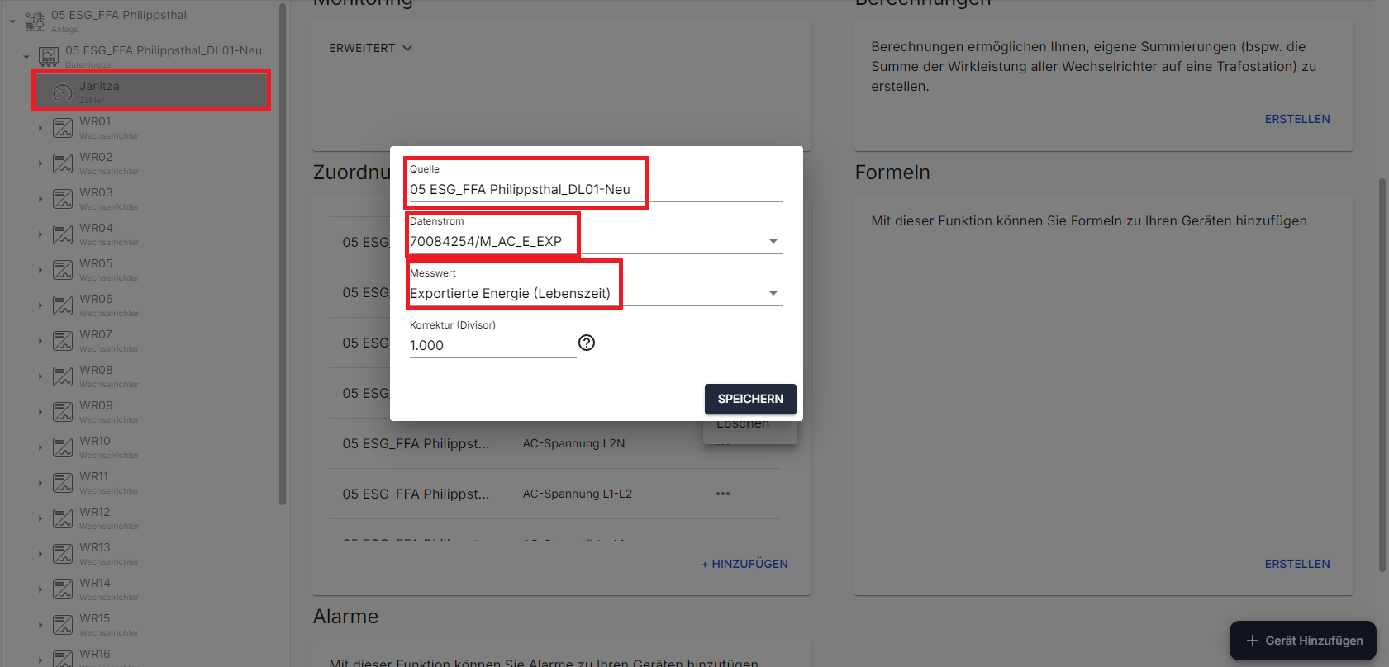Click the Janitza meter icon
This screenshot has width=1389, height=667.
point(63,93)
